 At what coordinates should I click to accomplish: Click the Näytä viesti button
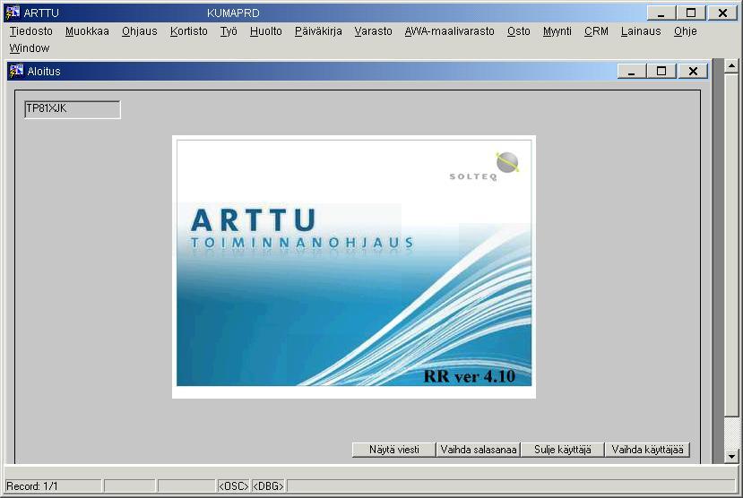coord(393,450)
